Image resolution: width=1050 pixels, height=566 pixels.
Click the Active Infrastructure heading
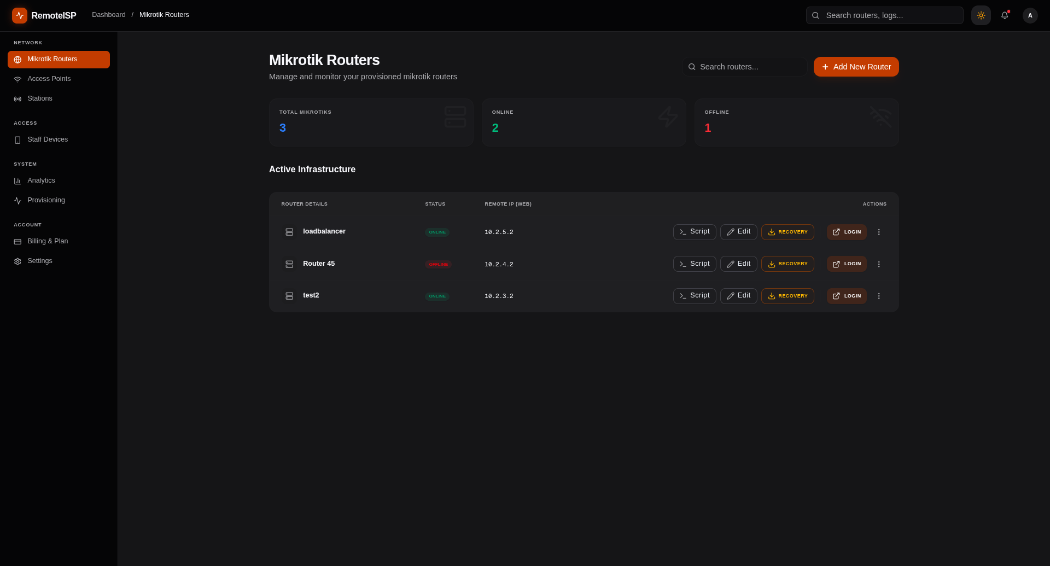pyautogui.click(x=312, y=170)
